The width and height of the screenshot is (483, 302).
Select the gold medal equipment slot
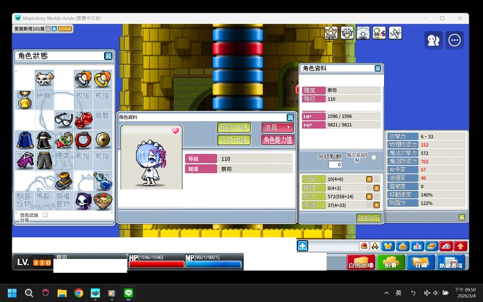pyautogui.click(x=25, y=100)
